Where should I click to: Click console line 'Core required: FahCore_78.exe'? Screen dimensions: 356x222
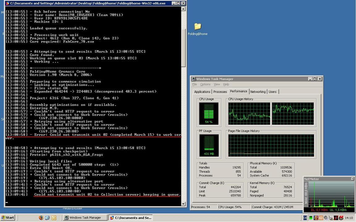tap(62, 42)
